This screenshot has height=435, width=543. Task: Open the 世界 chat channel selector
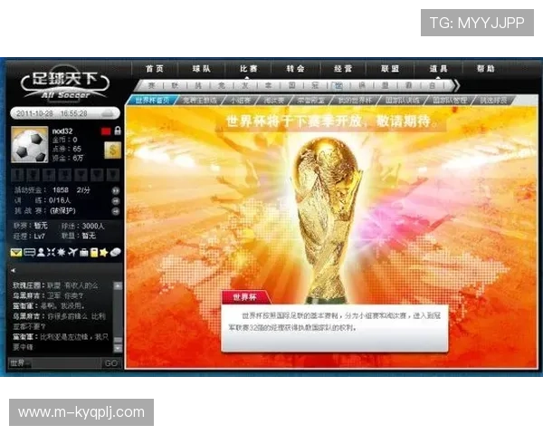(20, 363)
